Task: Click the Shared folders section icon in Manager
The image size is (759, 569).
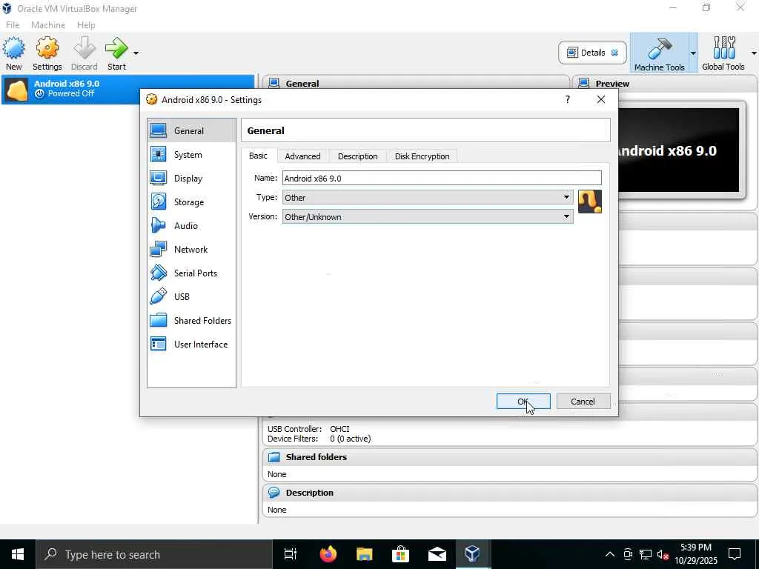Action: point(274,456)
